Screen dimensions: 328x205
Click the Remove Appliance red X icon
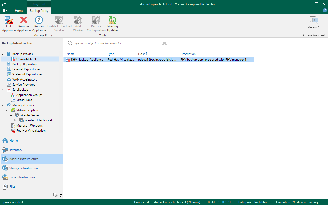tap(24, 20)
